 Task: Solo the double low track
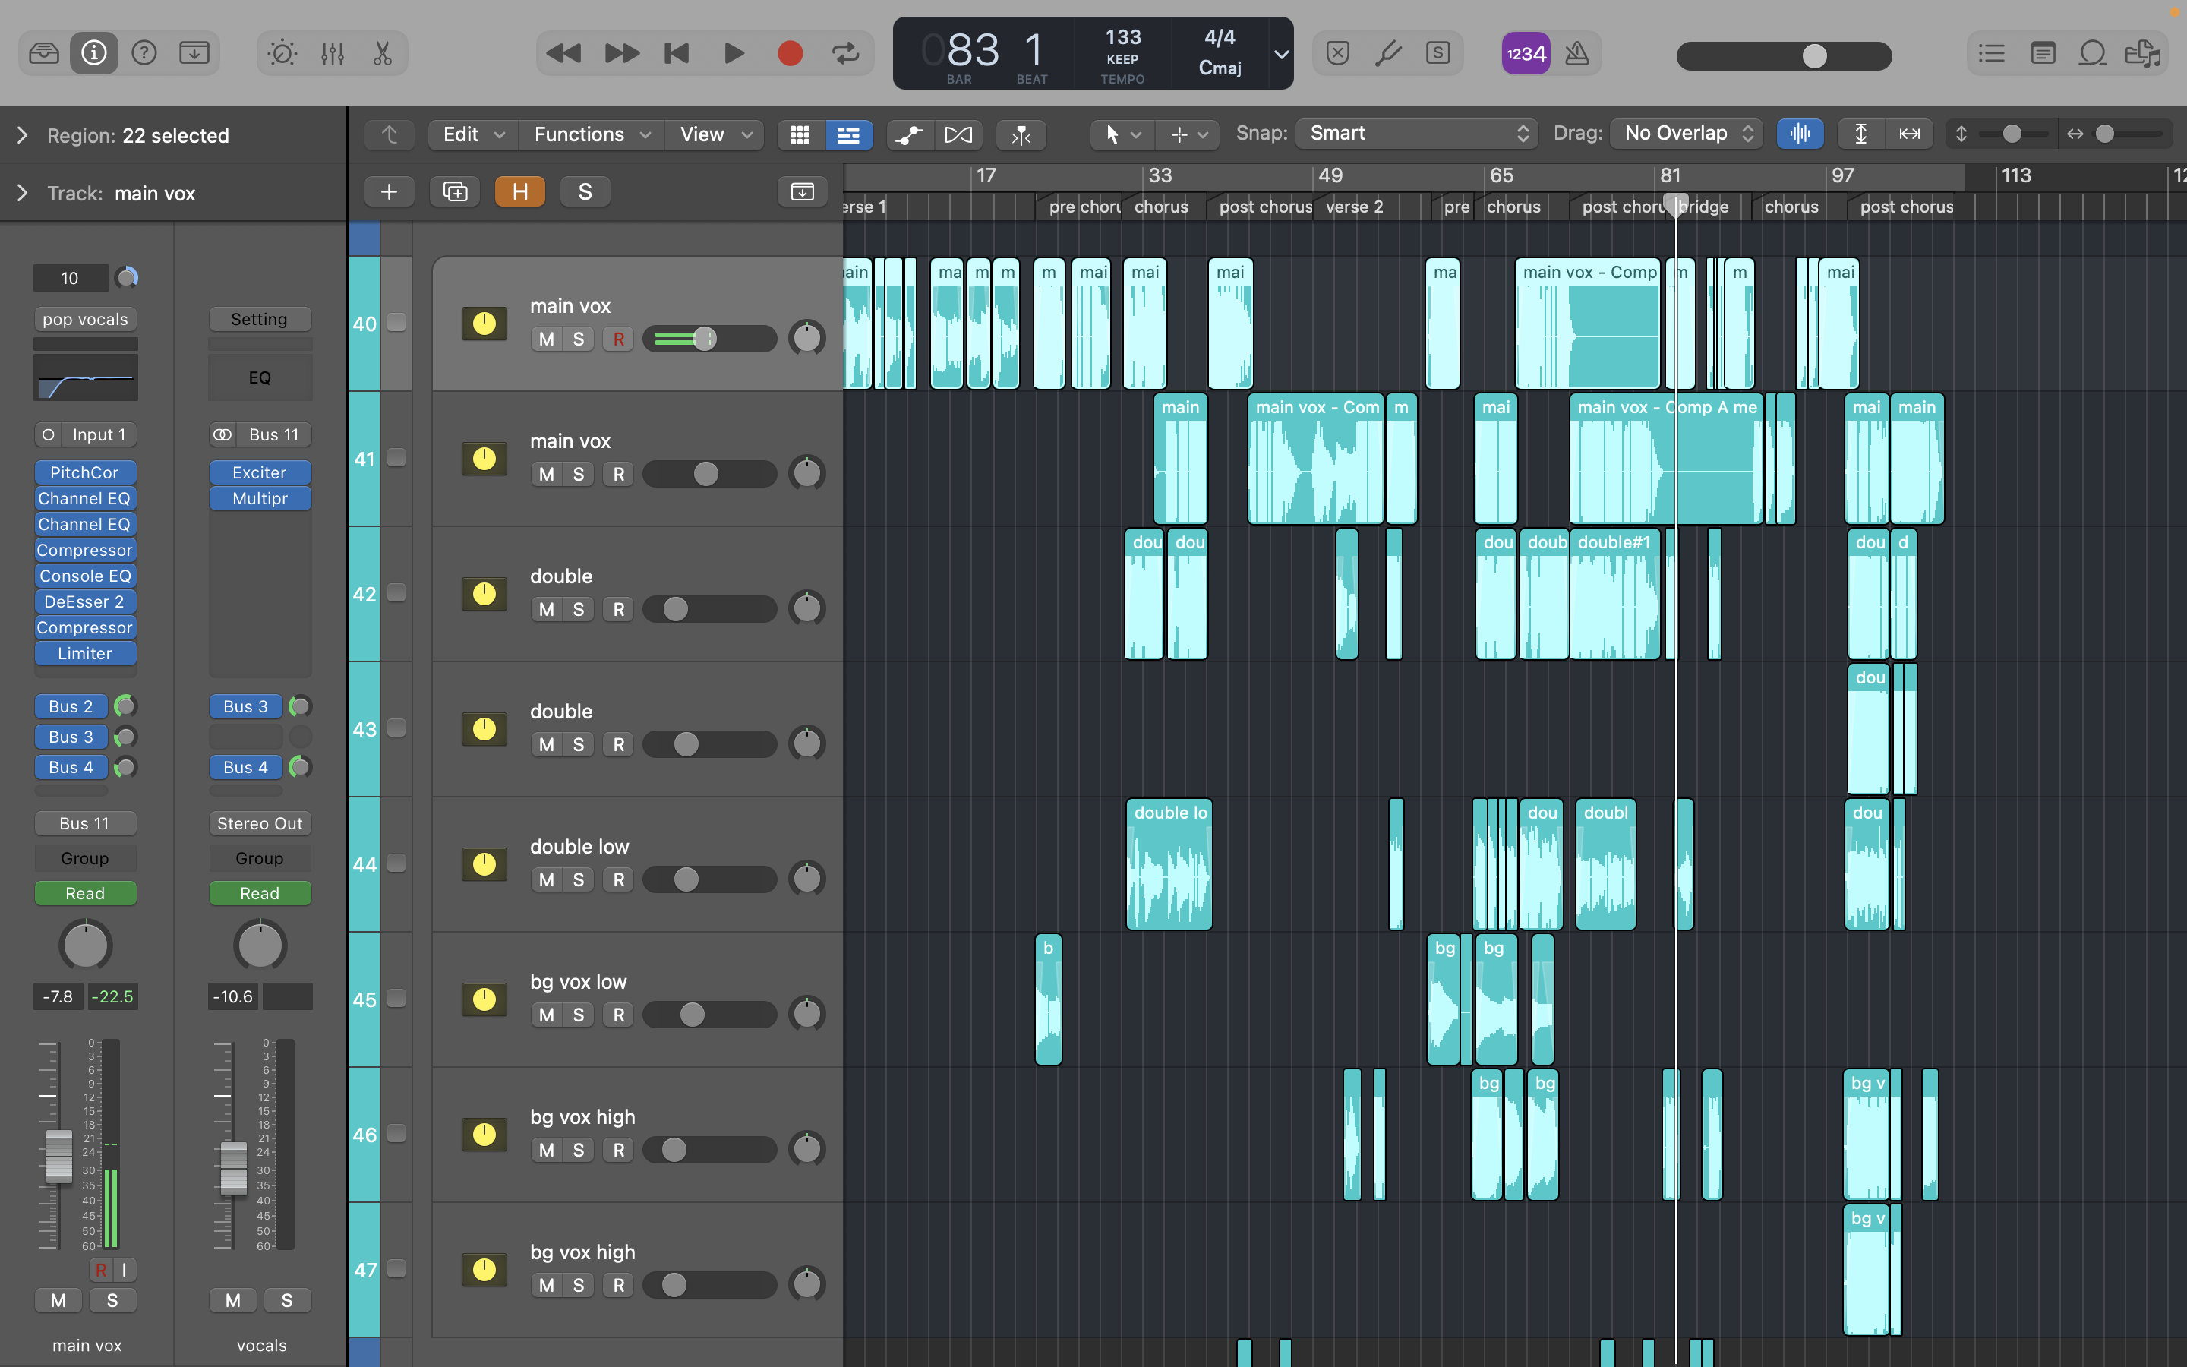579,879
